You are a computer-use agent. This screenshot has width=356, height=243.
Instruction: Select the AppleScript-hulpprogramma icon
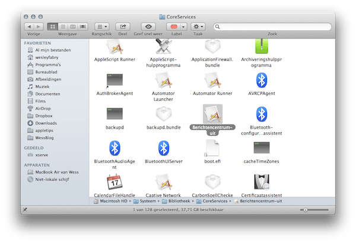(164, 46)
